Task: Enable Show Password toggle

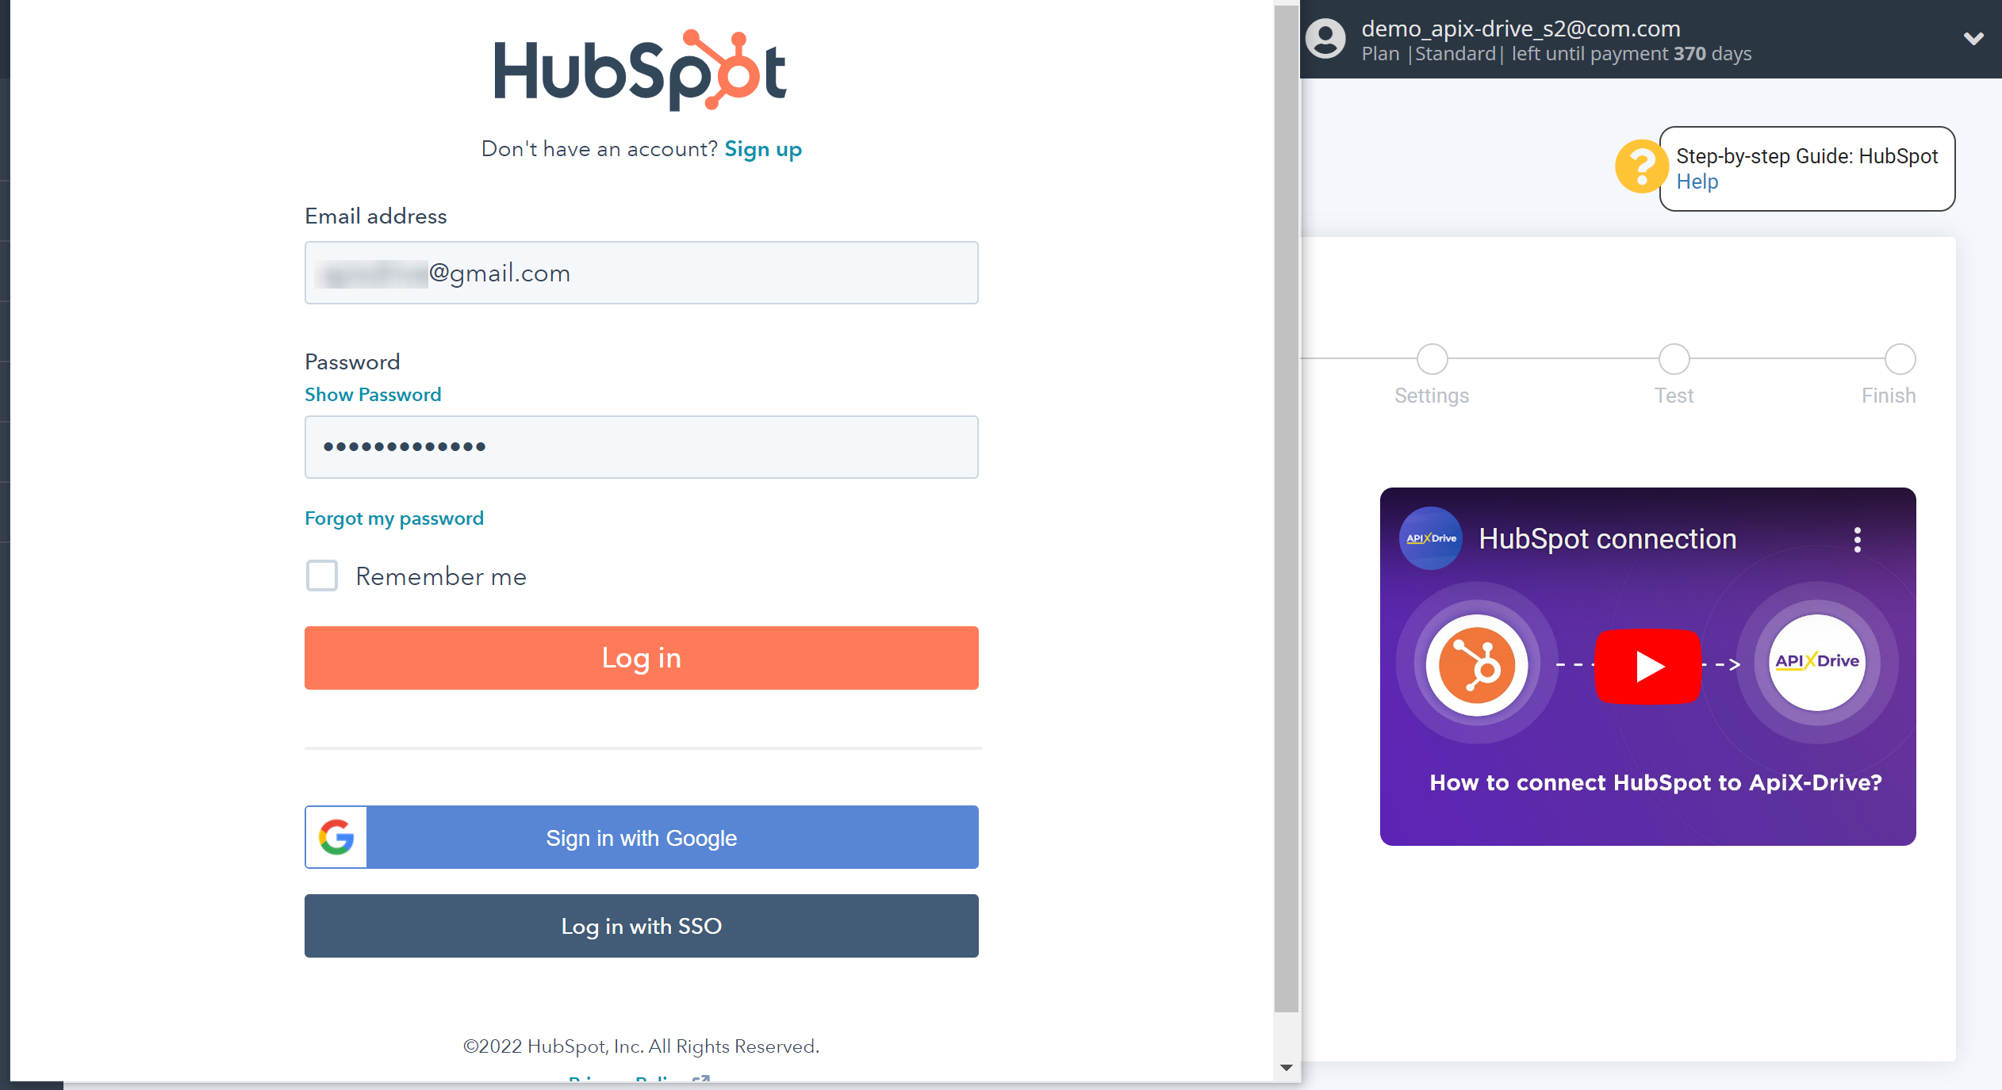Action: [x=372, y=395]
